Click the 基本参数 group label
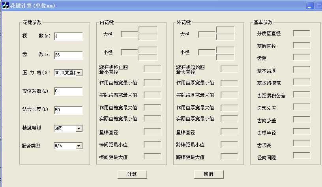The image size is (322, 187). point(263,22)
